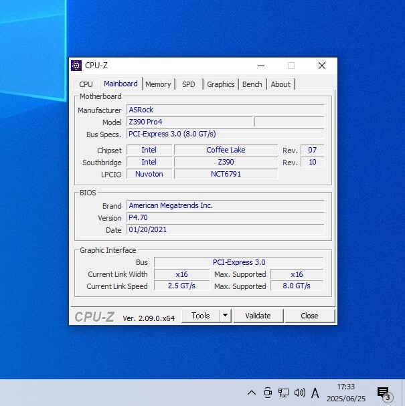Open the Bench tab

[252, 84]
